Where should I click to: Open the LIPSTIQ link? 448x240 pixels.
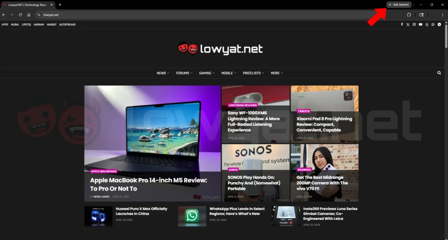pyautogui.click(x=26, y=24)
